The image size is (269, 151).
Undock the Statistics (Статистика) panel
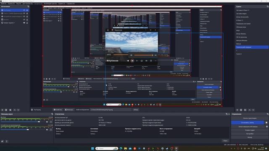[x=227, y=114]
